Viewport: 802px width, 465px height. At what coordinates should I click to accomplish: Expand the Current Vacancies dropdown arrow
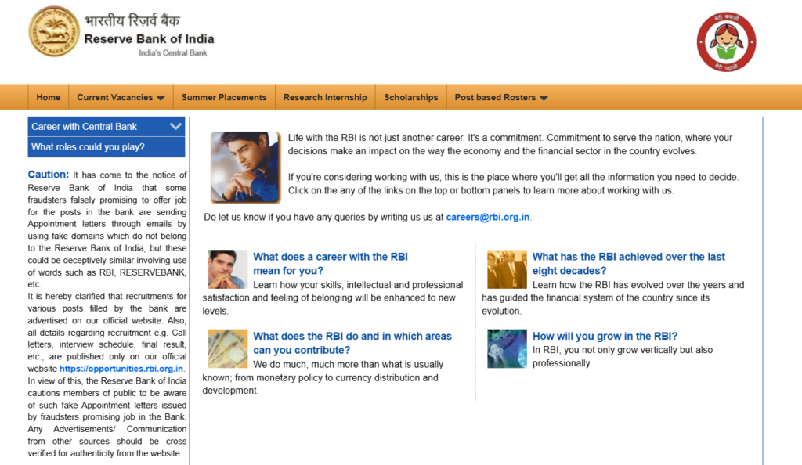(161, 98)
